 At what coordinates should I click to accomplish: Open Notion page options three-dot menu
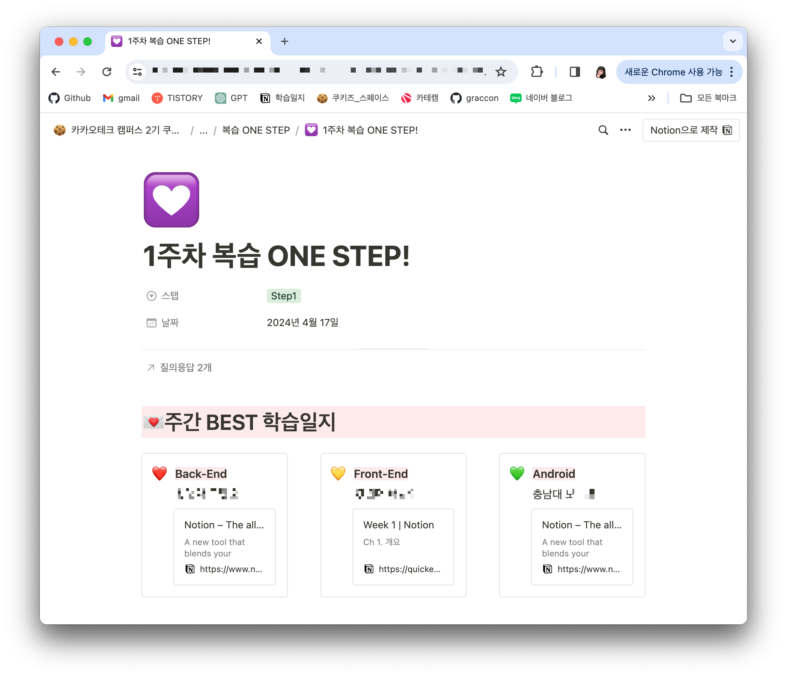click(x=625, y=130)
